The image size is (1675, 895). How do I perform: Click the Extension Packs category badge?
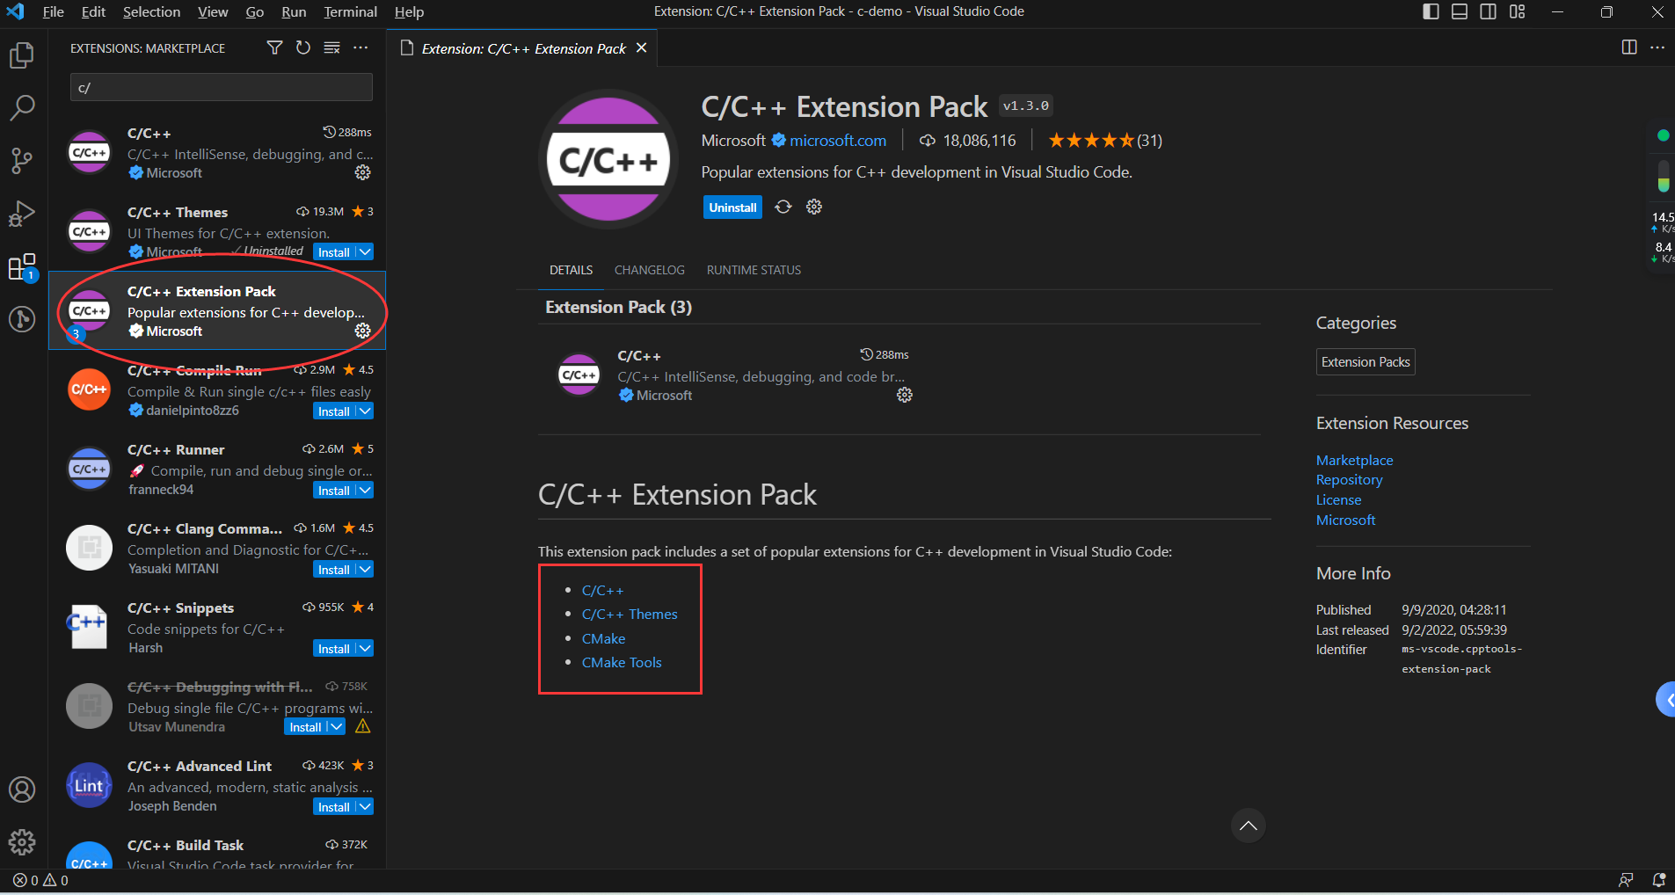coord(1365,361)
